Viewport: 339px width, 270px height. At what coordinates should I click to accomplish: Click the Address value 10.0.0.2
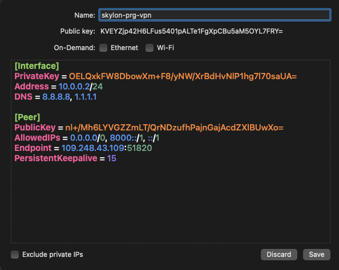point(74,87)
